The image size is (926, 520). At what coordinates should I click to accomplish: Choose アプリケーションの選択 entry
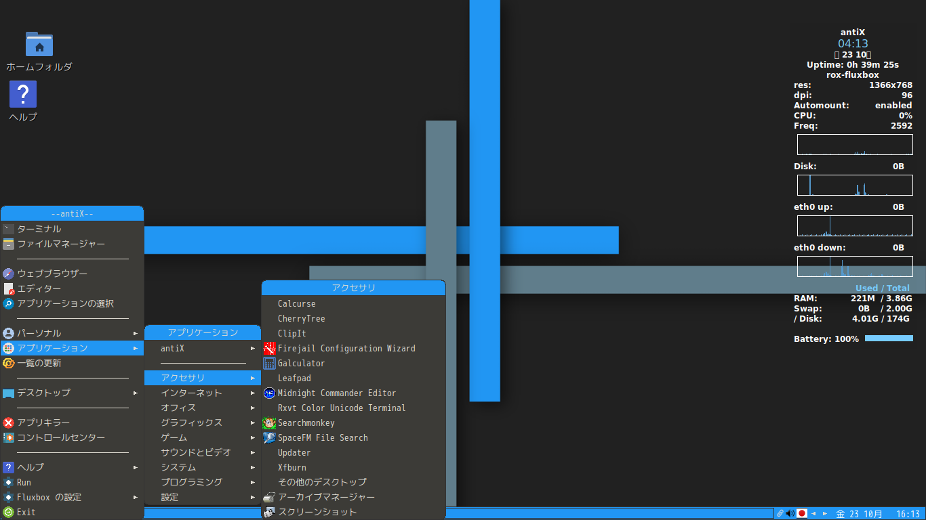tap(72, 303)
